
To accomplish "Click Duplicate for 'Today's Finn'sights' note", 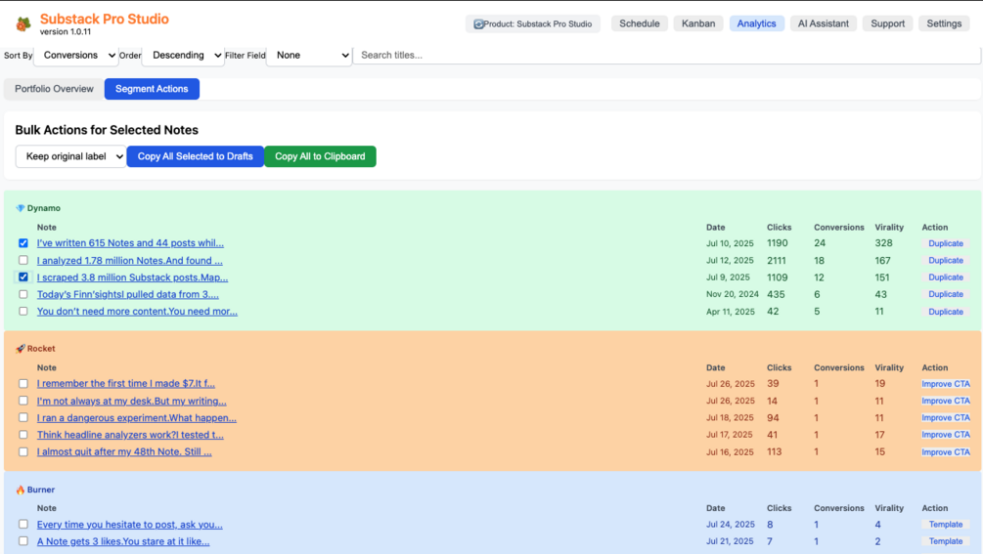I will coord(946,294).
